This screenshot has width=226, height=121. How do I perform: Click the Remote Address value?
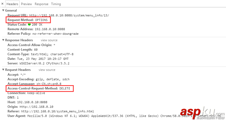tap(50, 29)
